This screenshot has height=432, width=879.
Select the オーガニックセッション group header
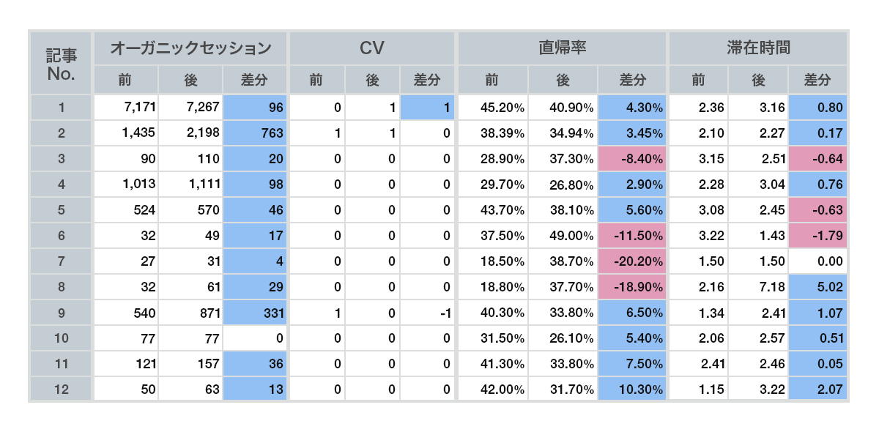[190, 49]
